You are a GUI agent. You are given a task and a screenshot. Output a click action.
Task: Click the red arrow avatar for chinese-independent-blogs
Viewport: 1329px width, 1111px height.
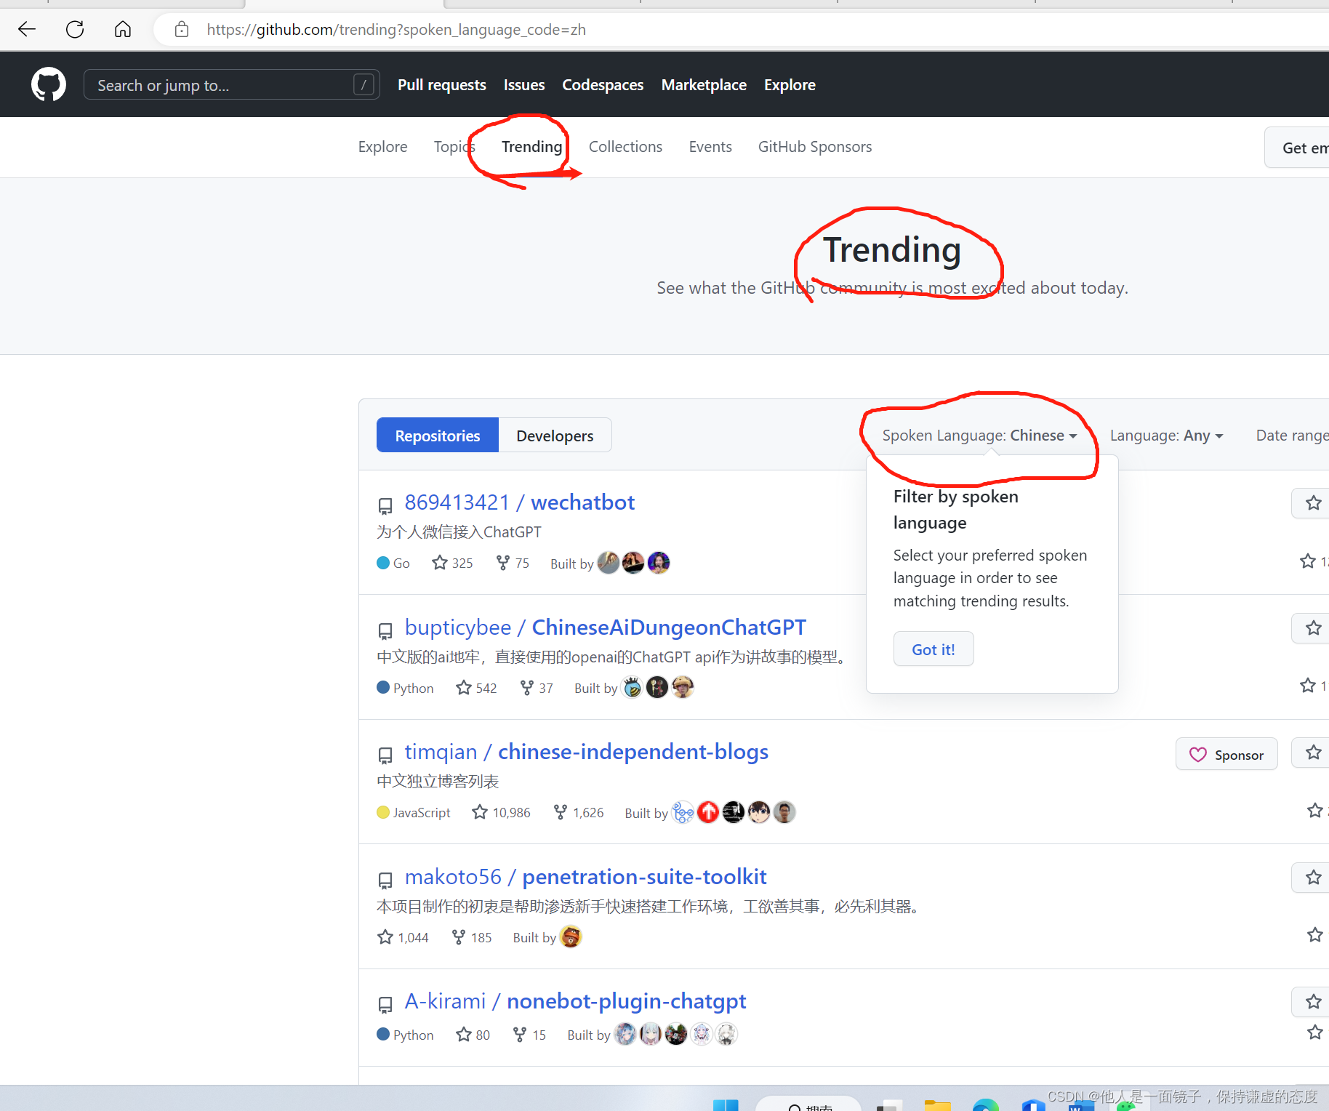pyautogui.click(x=708, y=812)
